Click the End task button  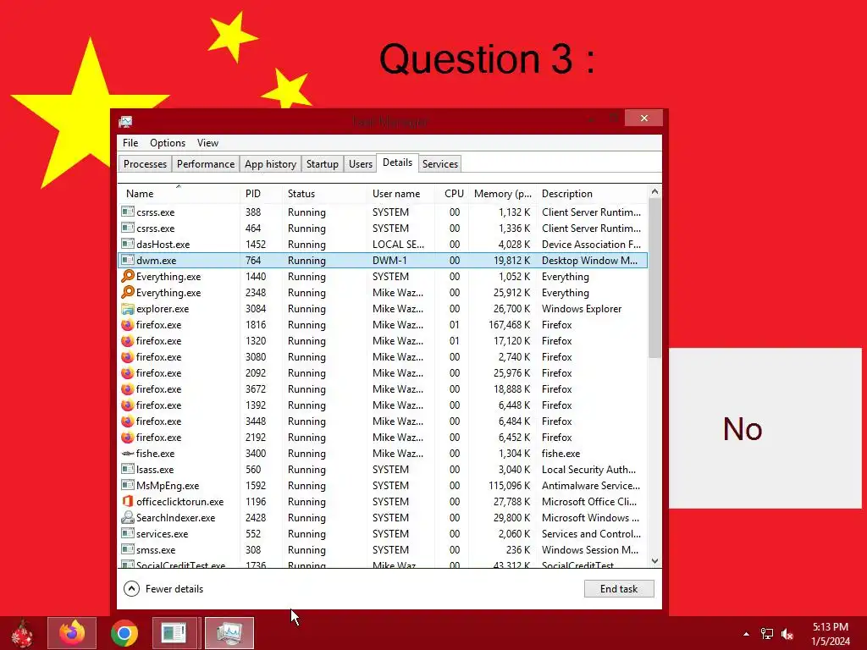[x=619, y=589]
